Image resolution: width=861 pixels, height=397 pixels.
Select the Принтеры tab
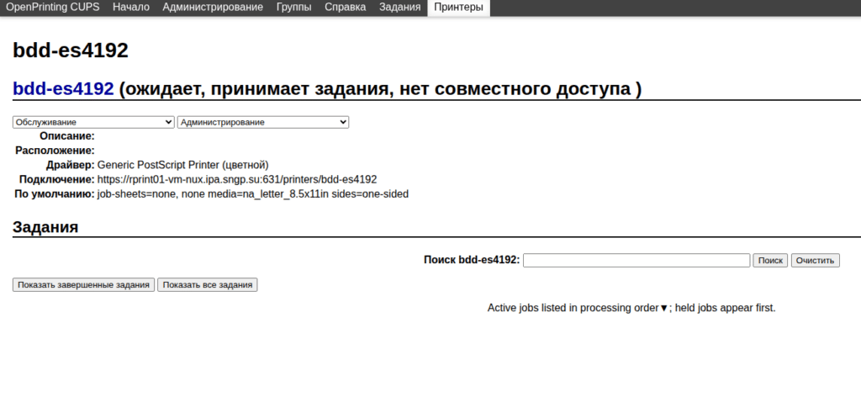(458, 7)
